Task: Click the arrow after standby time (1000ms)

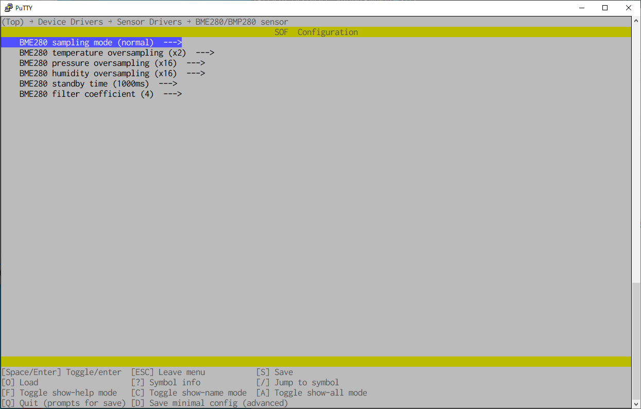Action: (168, 84)
